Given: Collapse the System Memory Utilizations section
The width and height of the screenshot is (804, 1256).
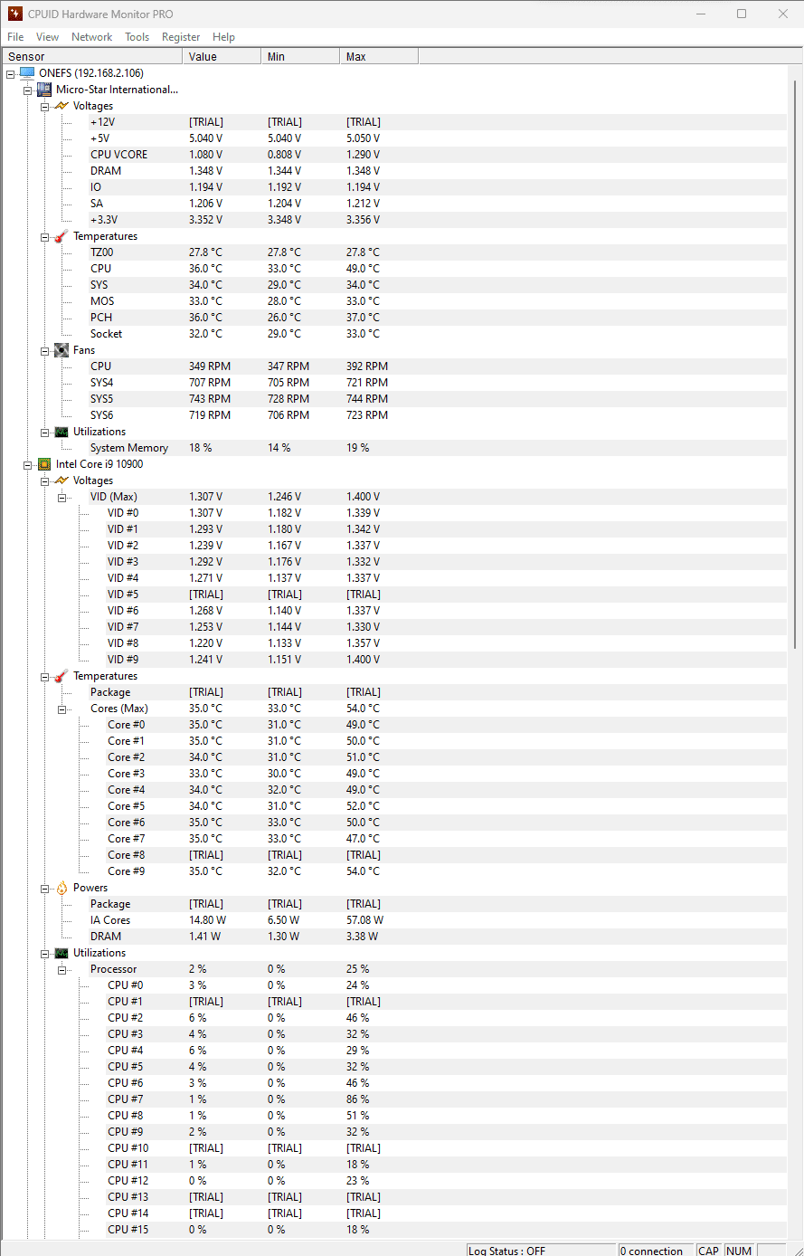Looking at the screenshot, I should 45,432.
